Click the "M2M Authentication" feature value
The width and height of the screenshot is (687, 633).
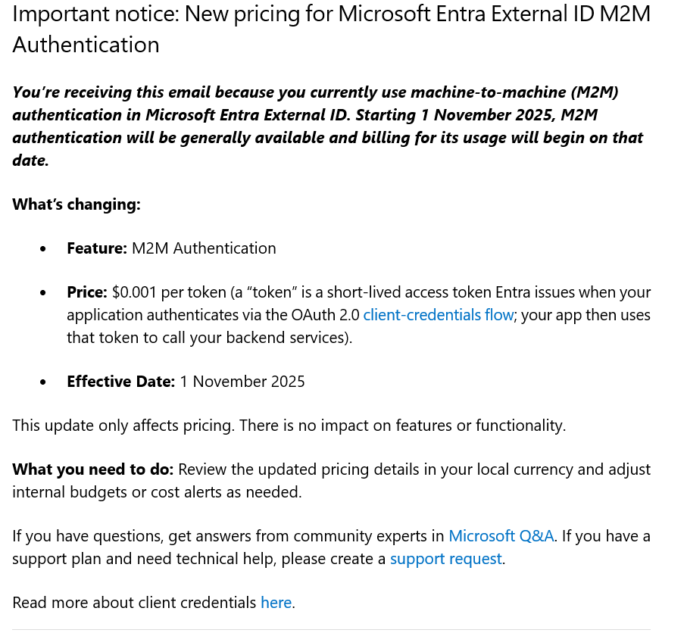pyautogui.click(x=204, y=248)
